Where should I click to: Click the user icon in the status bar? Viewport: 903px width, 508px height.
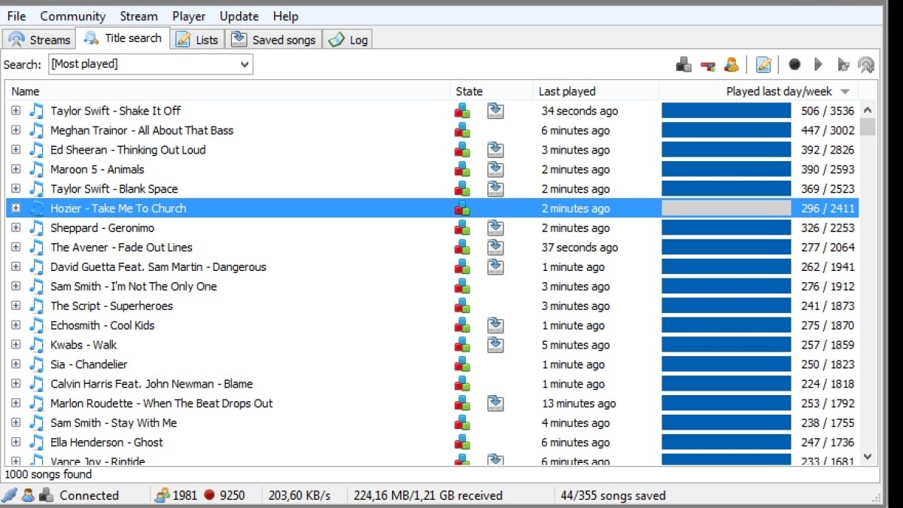(x=28, y=495)
